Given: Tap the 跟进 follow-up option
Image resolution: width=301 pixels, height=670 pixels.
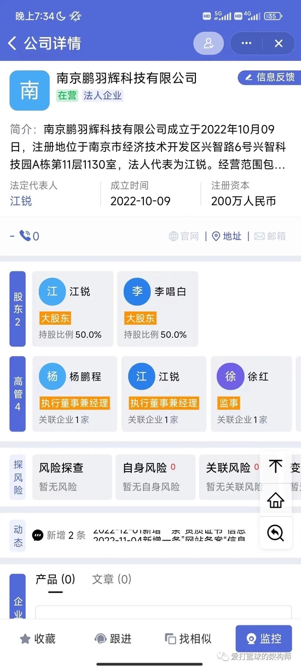Looking at the screenshot, I should point(113,639).
